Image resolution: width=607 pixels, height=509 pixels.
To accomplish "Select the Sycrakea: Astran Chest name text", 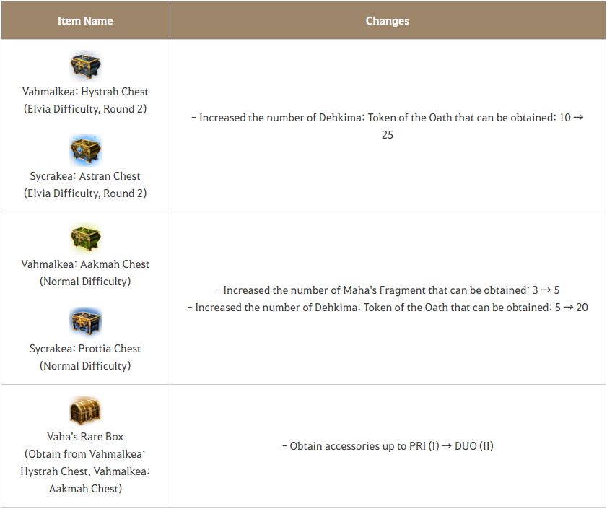I will (x=85, y=176).
